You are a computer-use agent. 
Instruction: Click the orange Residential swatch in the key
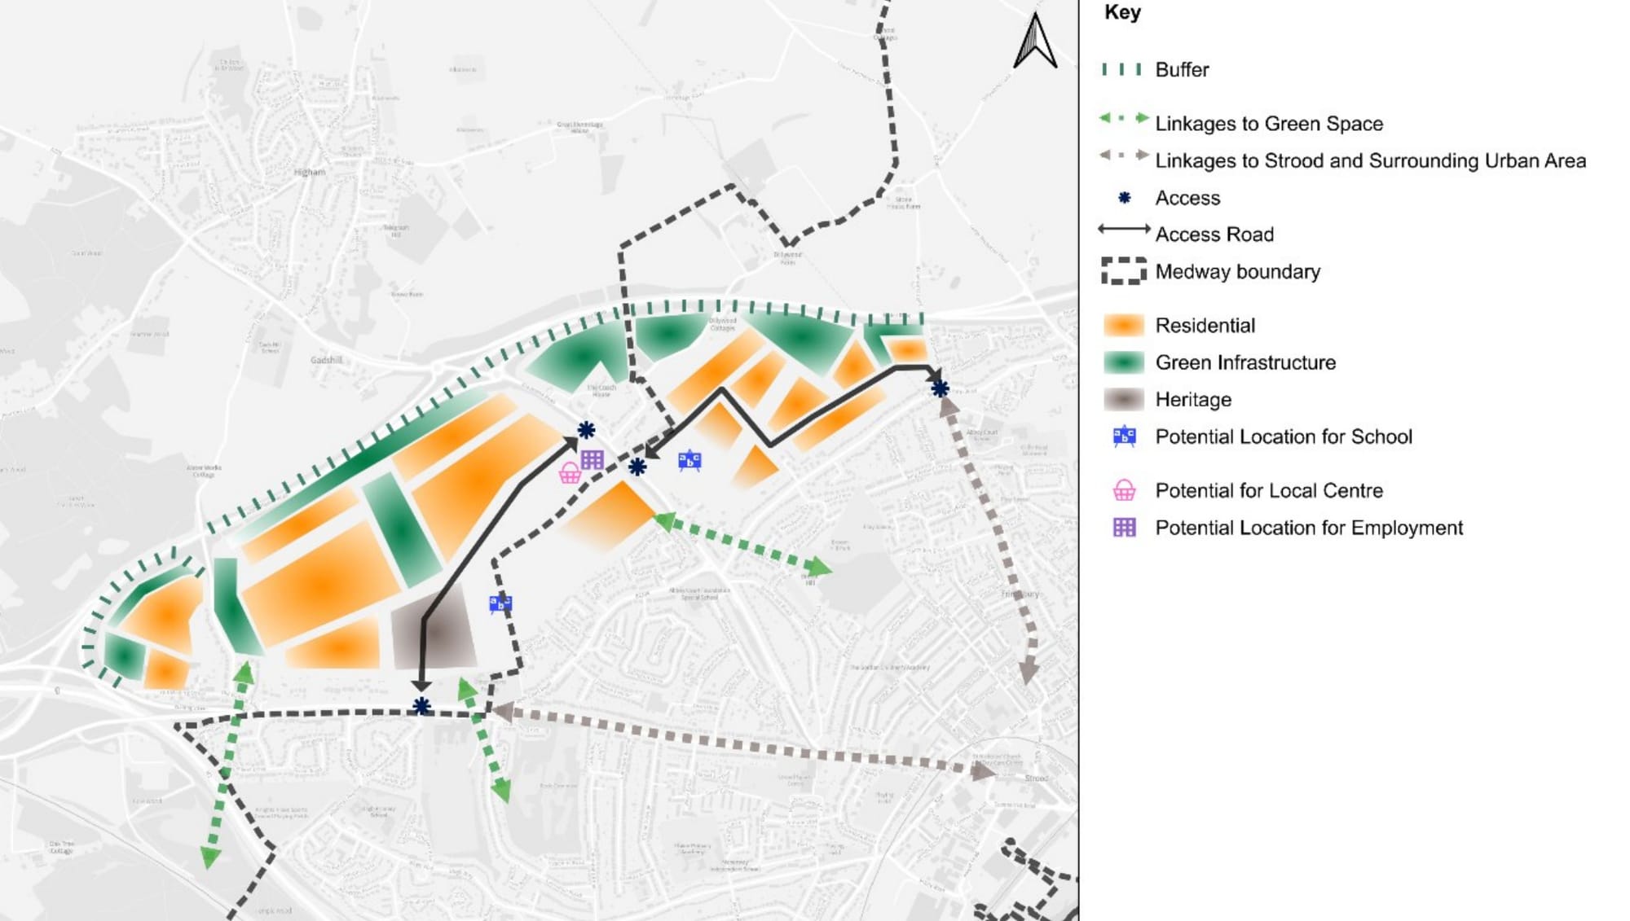[x=1123, y=325]
